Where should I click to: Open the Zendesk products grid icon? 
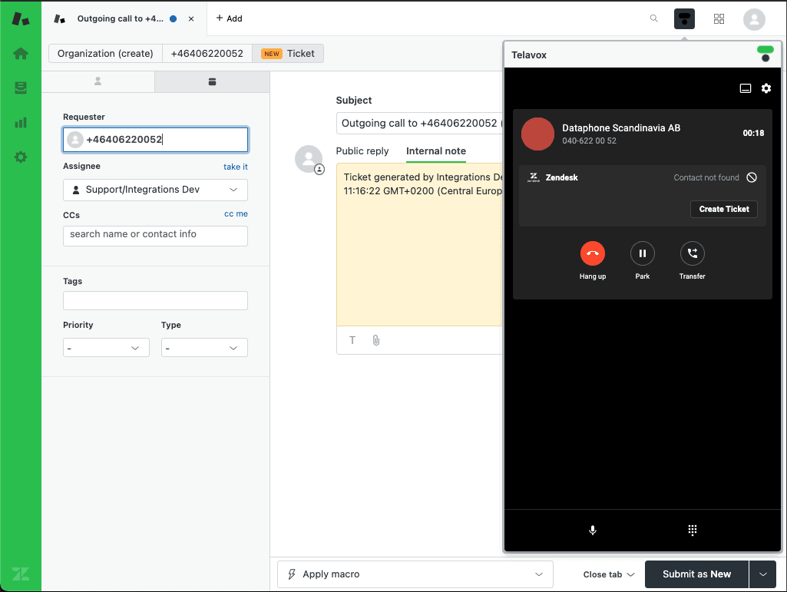pyautogui.click(x=719, y=19)
